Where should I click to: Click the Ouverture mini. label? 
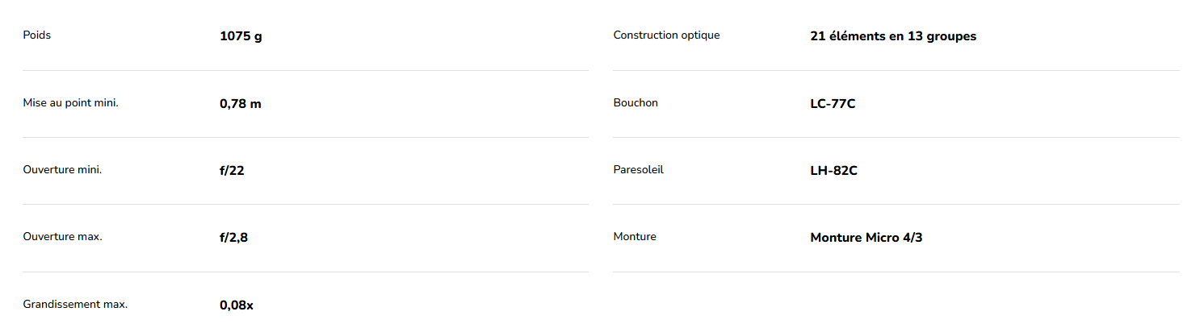(x=62, y=170)
